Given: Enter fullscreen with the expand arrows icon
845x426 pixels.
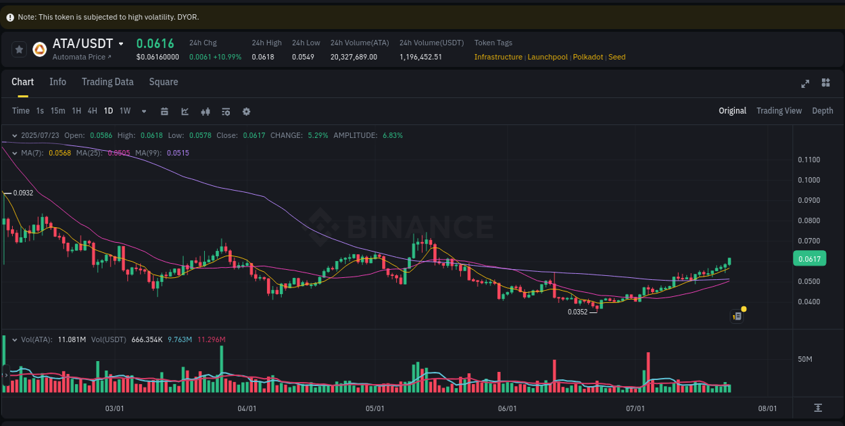Looking at the screenshot, I should pos(804,83).
